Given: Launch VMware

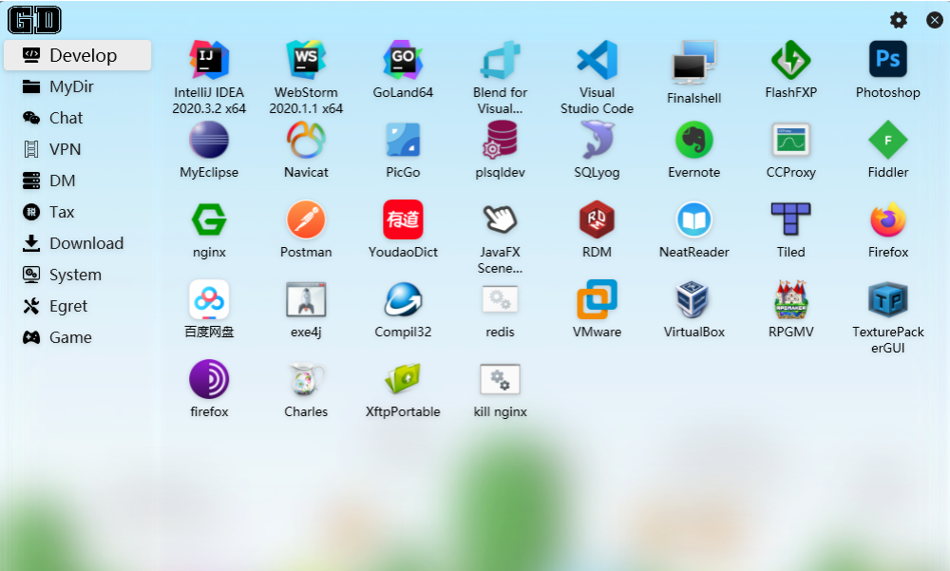Looking at the screenshot, I should pyautogui.click(x=597, y=299).
